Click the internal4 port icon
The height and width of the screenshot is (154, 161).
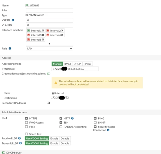tap(48, 35)
